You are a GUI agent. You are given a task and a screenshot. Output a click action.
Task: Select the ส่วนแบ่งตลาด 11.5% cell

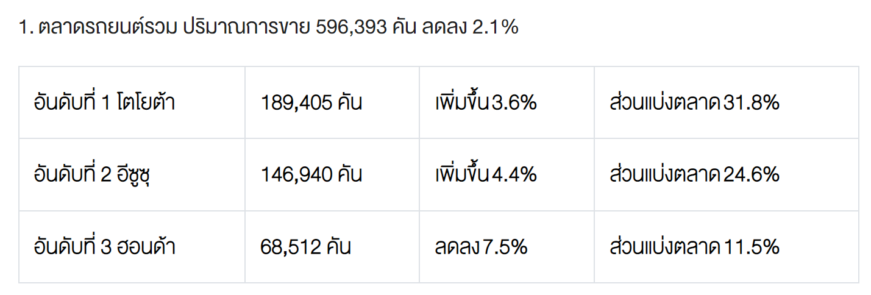tap(694, 247)
